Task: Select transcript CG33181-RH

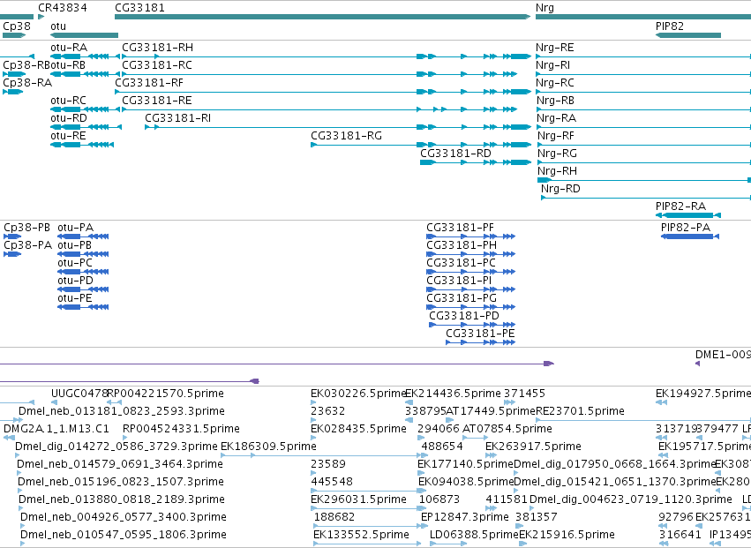Action: pyautogui.click(x=158, y=48)
